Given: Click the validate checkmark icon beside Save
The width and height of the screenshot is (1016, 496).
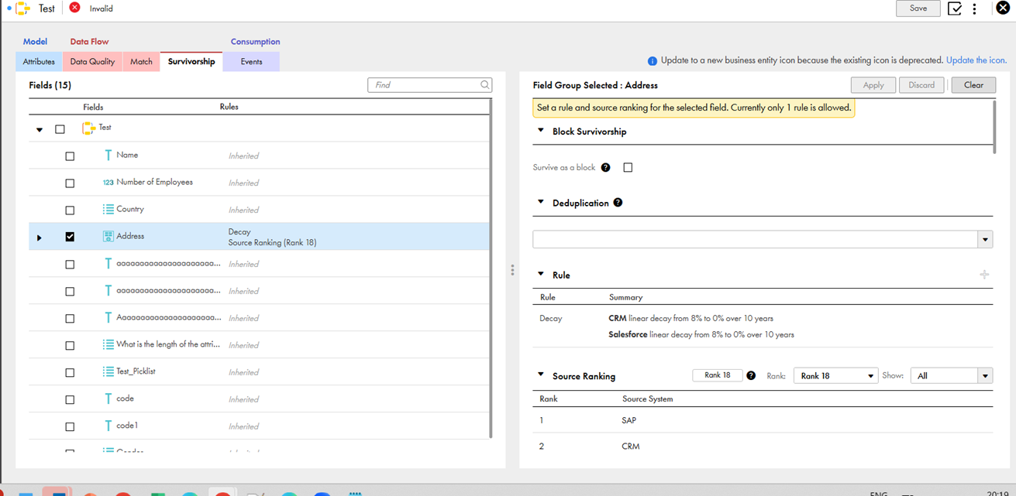Looking at the screenshot, I should pyautogui.click(x=955, y=9).
